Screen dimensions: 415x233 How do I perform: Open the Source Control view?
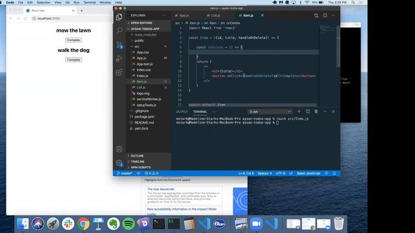pyautogui.click(x=119, y=45)
